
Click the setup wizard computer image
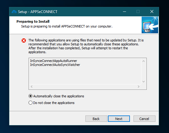click(150, 25)
